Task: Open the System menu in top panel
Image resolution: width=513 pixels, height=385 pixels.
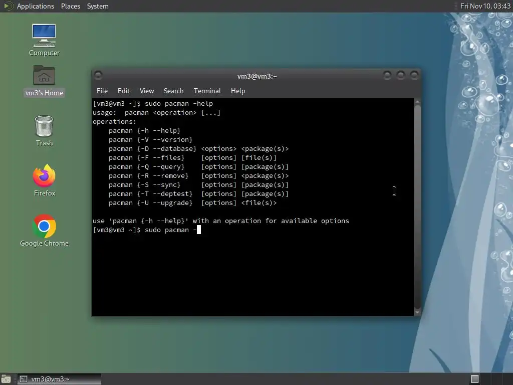Action: 98,6
